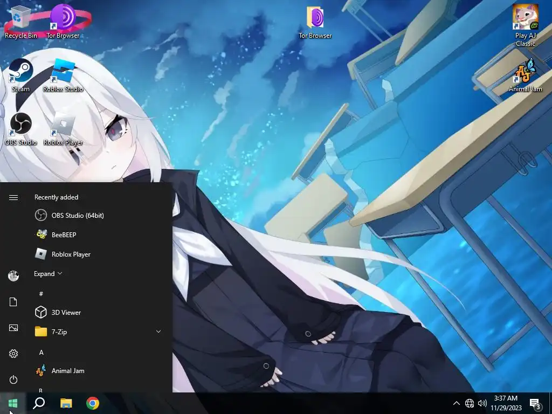
Task: Open Settings gear in Start sidebar
Action: point(13,354)
